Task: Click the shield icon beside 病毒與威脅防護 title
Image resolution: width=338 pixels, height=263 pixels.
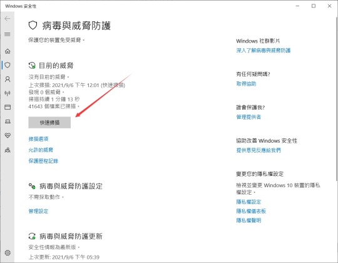Action: point(33,25)
